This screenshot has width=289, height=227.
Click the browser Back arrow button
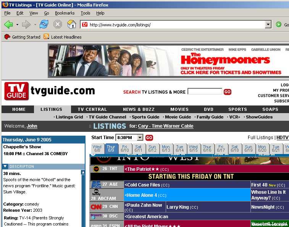[8, 25]
